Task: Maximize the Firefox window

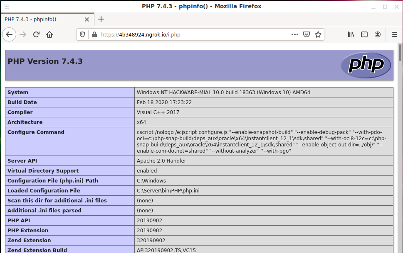Action: click(x=385, y=7)
